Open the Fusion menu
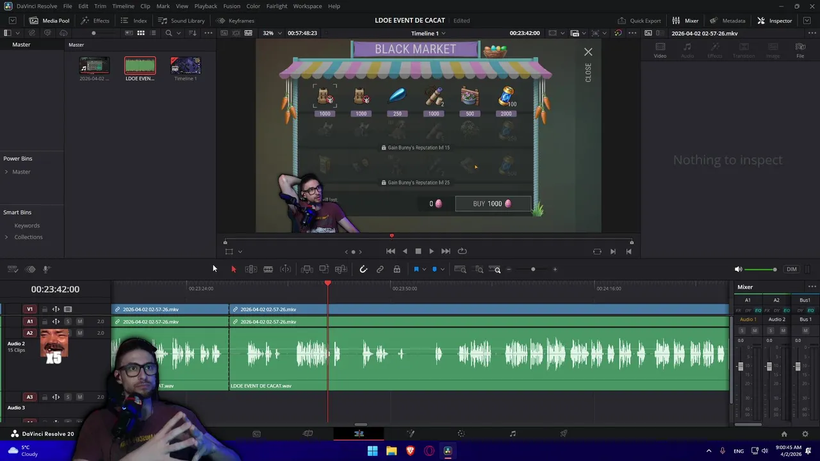The image size is (820, 461). point(232,6)
